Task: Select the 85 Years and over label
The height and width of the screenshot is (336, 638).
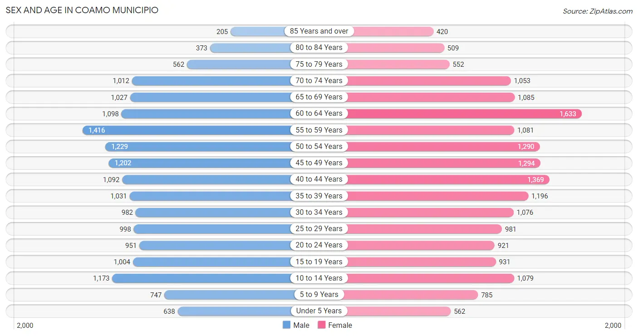Action: point(319,31)
